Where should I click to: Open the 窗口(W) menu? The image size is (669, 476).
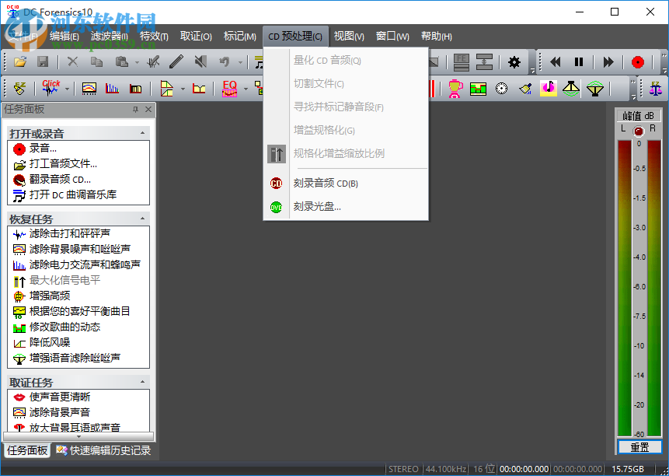(x=392, y=37)
